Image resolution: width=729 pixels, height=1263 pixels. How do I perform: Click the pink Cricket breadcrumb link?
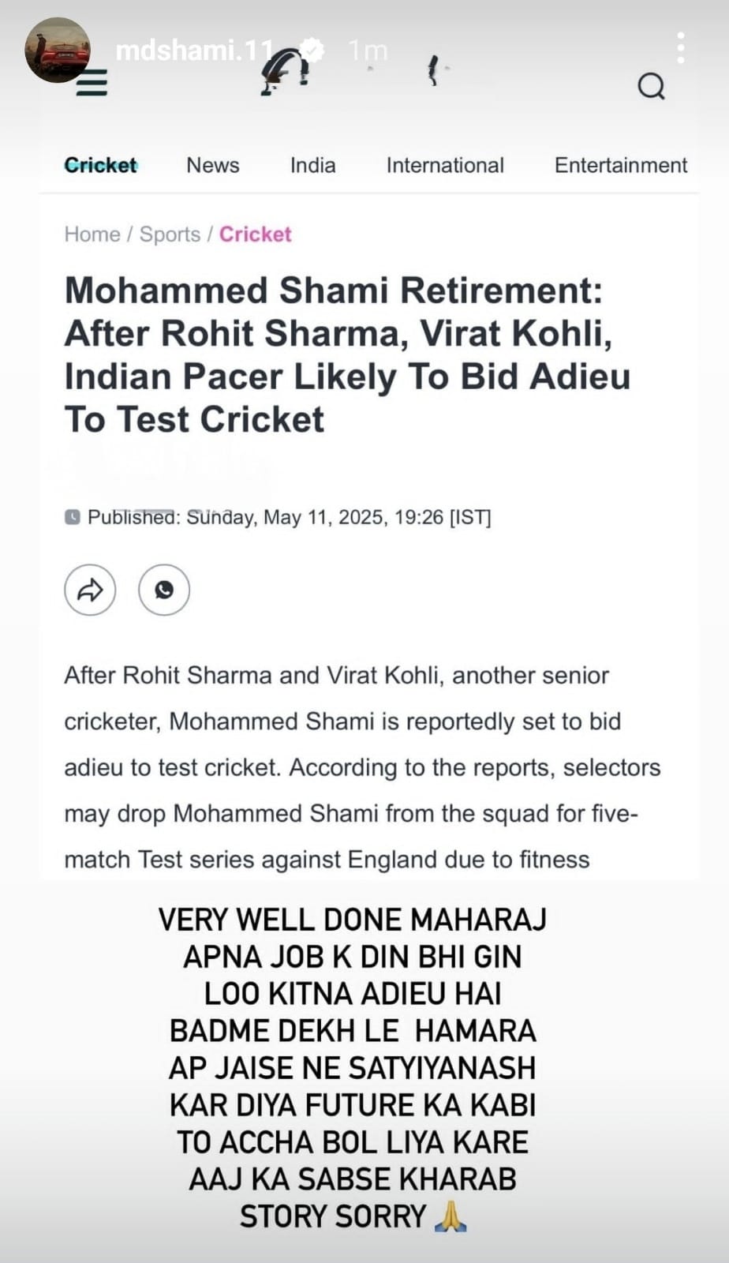256,234
